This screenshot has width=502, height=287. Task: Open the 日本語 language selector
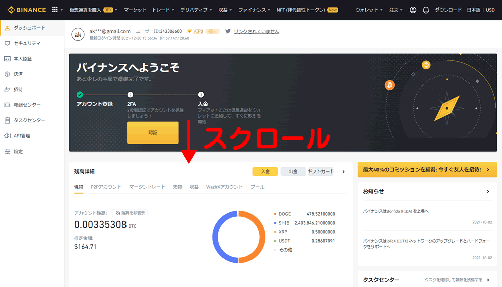coord(473,10)
